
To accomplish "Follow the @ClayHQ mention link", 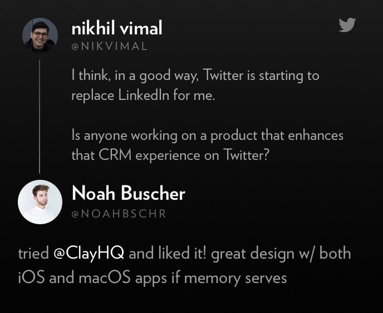I will (91, 254).
